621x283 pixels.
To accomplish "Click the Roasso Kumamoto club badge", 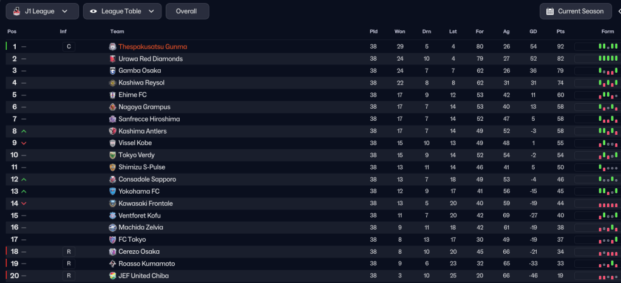I will [x=112, y=264].
